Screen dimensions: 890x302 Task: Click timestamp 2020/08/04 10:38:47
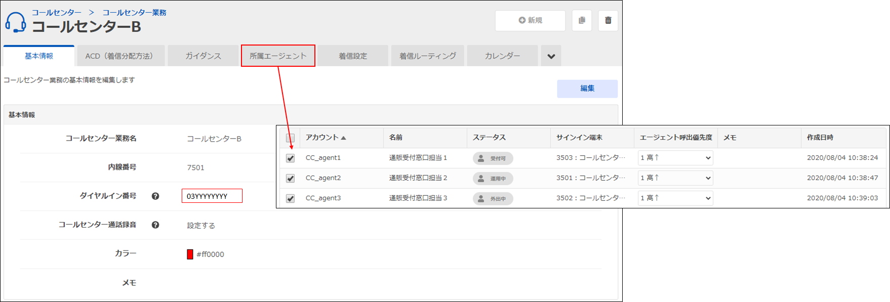pyautogui.click(x=842, y=178)
